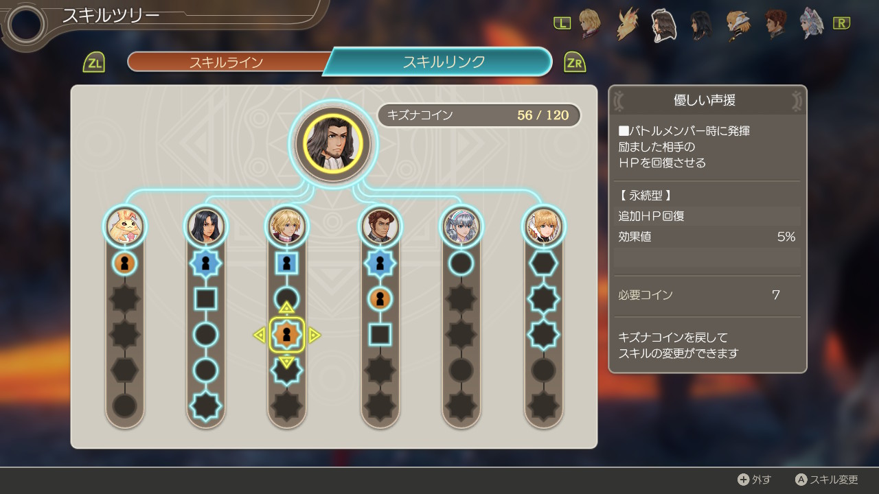Click the スキル変更 button prompt

[827, 480]
